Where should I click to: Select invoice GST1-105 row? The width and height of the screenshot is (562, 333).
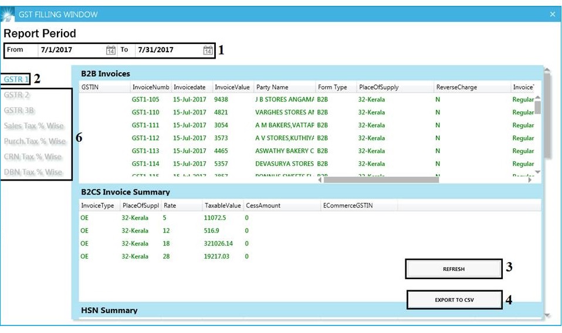(306, 100)
